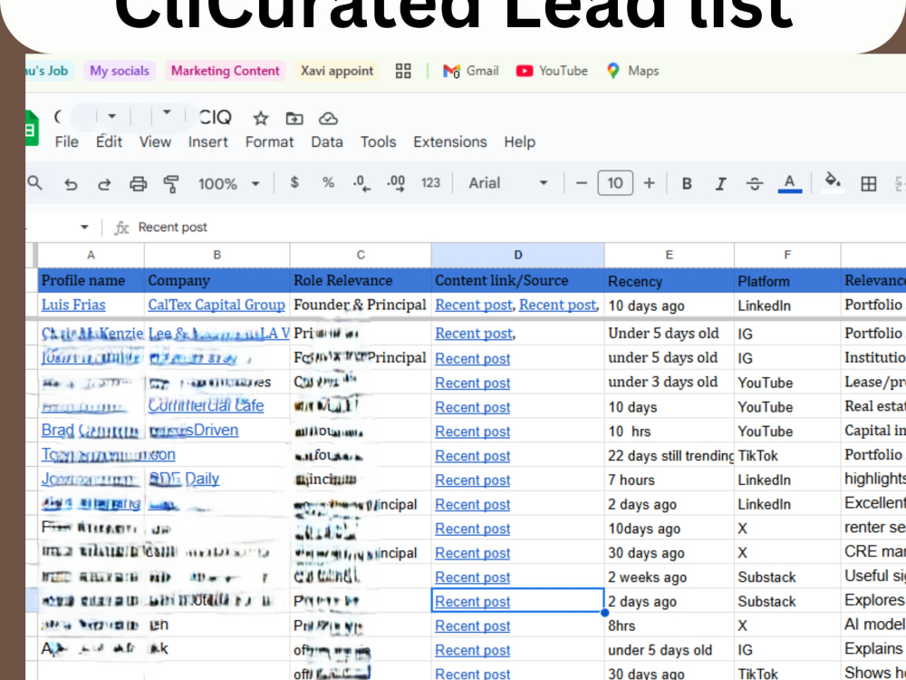The height and width of the screenshot is (680, 906).
Task: Open the Data menu
Action: coord(326,142)
